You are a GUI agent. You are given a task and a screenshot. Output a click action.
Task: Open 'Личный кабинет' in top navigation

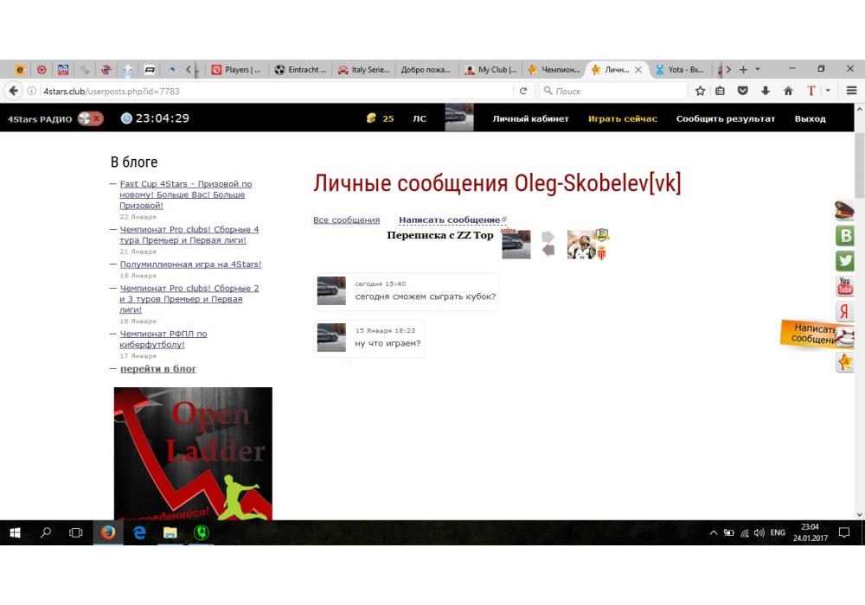[x=530, y=118]
